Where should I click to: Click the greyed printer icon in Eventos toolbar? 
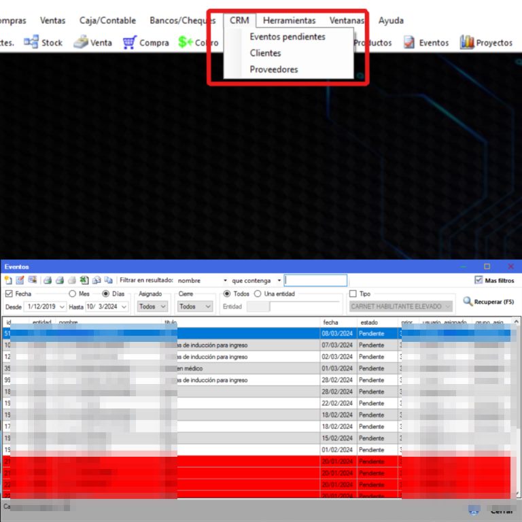point(71,280)
